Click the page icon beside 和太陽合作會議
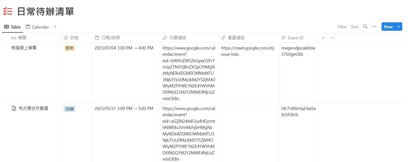The width and height of the screenshot is (408, 162). click(x=14, y=108)
